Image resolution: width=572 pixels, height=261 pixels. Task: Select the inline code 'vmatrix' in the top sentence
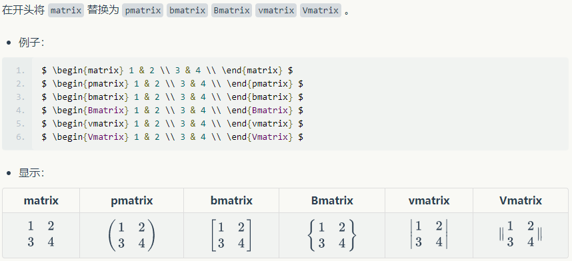click(x=276, y=11)
